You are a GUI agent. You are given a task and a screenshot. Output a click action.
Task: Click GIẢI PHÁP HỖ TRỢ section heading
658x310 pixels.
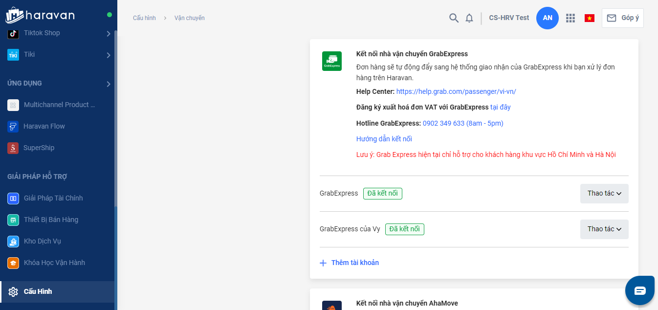coord(37,177)
